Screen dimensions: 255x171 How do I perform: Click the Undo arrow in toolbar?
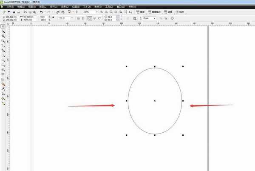[41, 12]
